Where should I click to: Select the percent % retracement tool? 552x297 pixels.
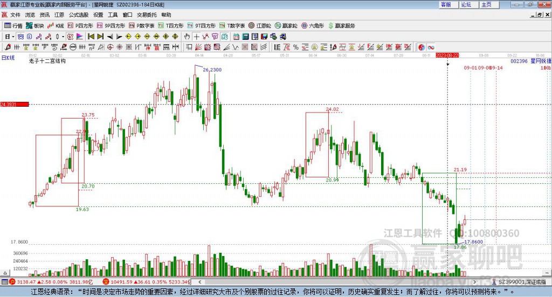[296, 47]
